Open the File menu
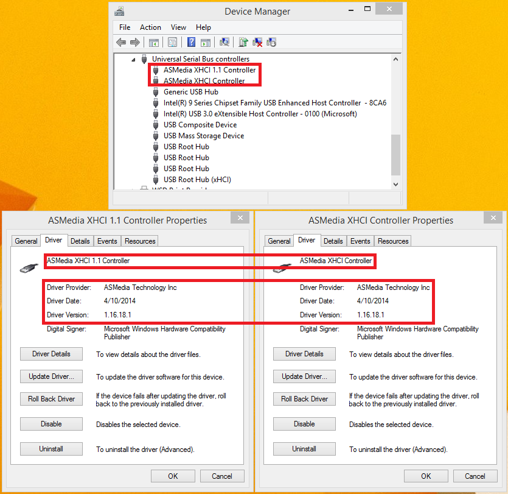 point(125,27)
